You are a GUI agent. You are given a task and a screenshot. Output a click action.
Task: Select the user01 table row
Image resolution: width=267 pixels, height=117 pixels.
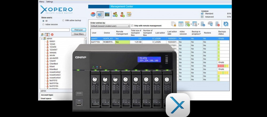click(160, 39)
